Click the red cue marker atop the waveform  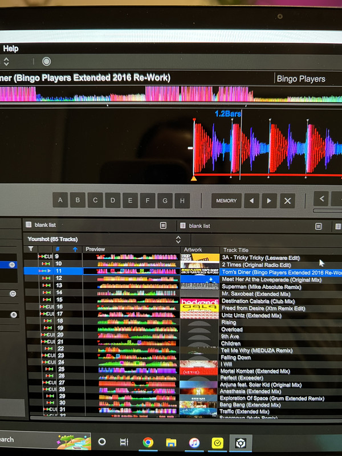click(x=194, y=120)
